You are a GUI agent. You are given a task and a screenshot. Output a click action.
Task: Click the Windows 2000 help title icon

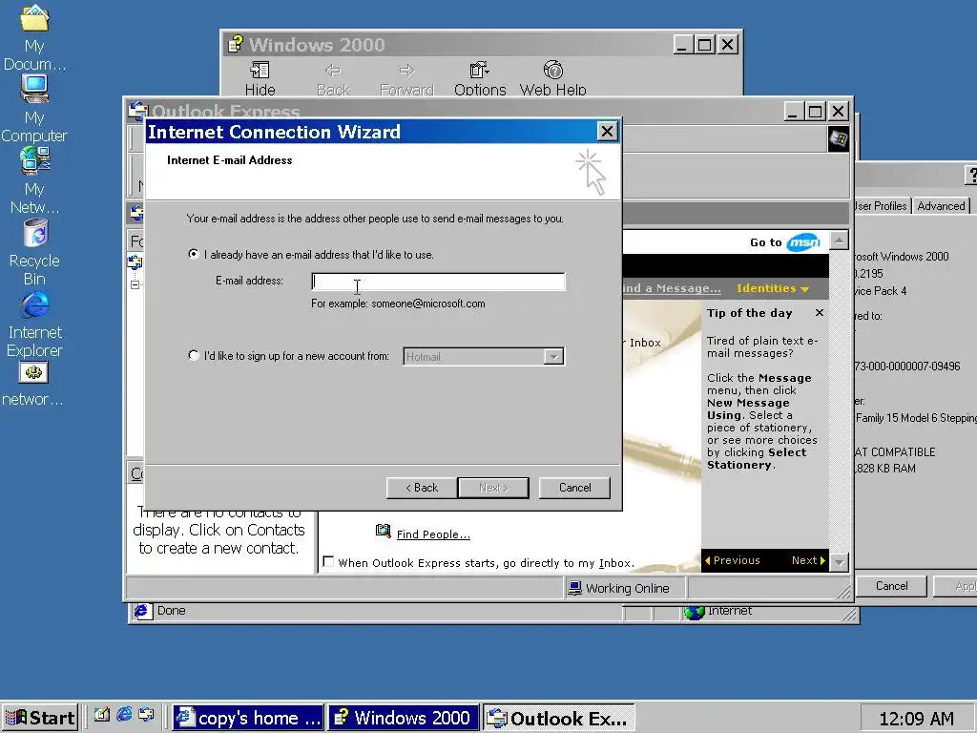[235, 44]
